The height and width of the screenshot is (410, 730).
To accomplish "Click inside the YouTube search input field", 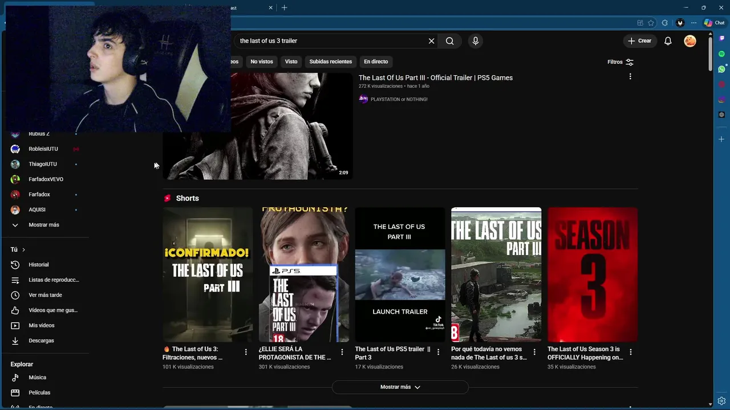I will pyautogui.click(x=331, y=41).
